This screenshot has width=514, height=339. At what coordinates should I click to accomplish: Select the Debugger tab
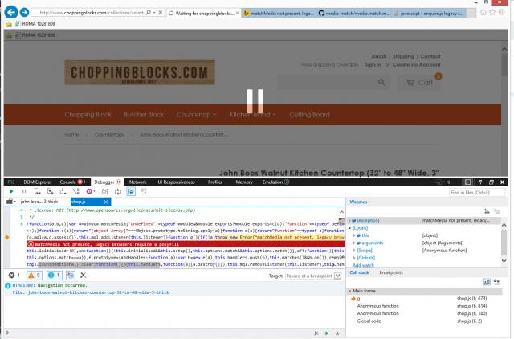point(107,182)
